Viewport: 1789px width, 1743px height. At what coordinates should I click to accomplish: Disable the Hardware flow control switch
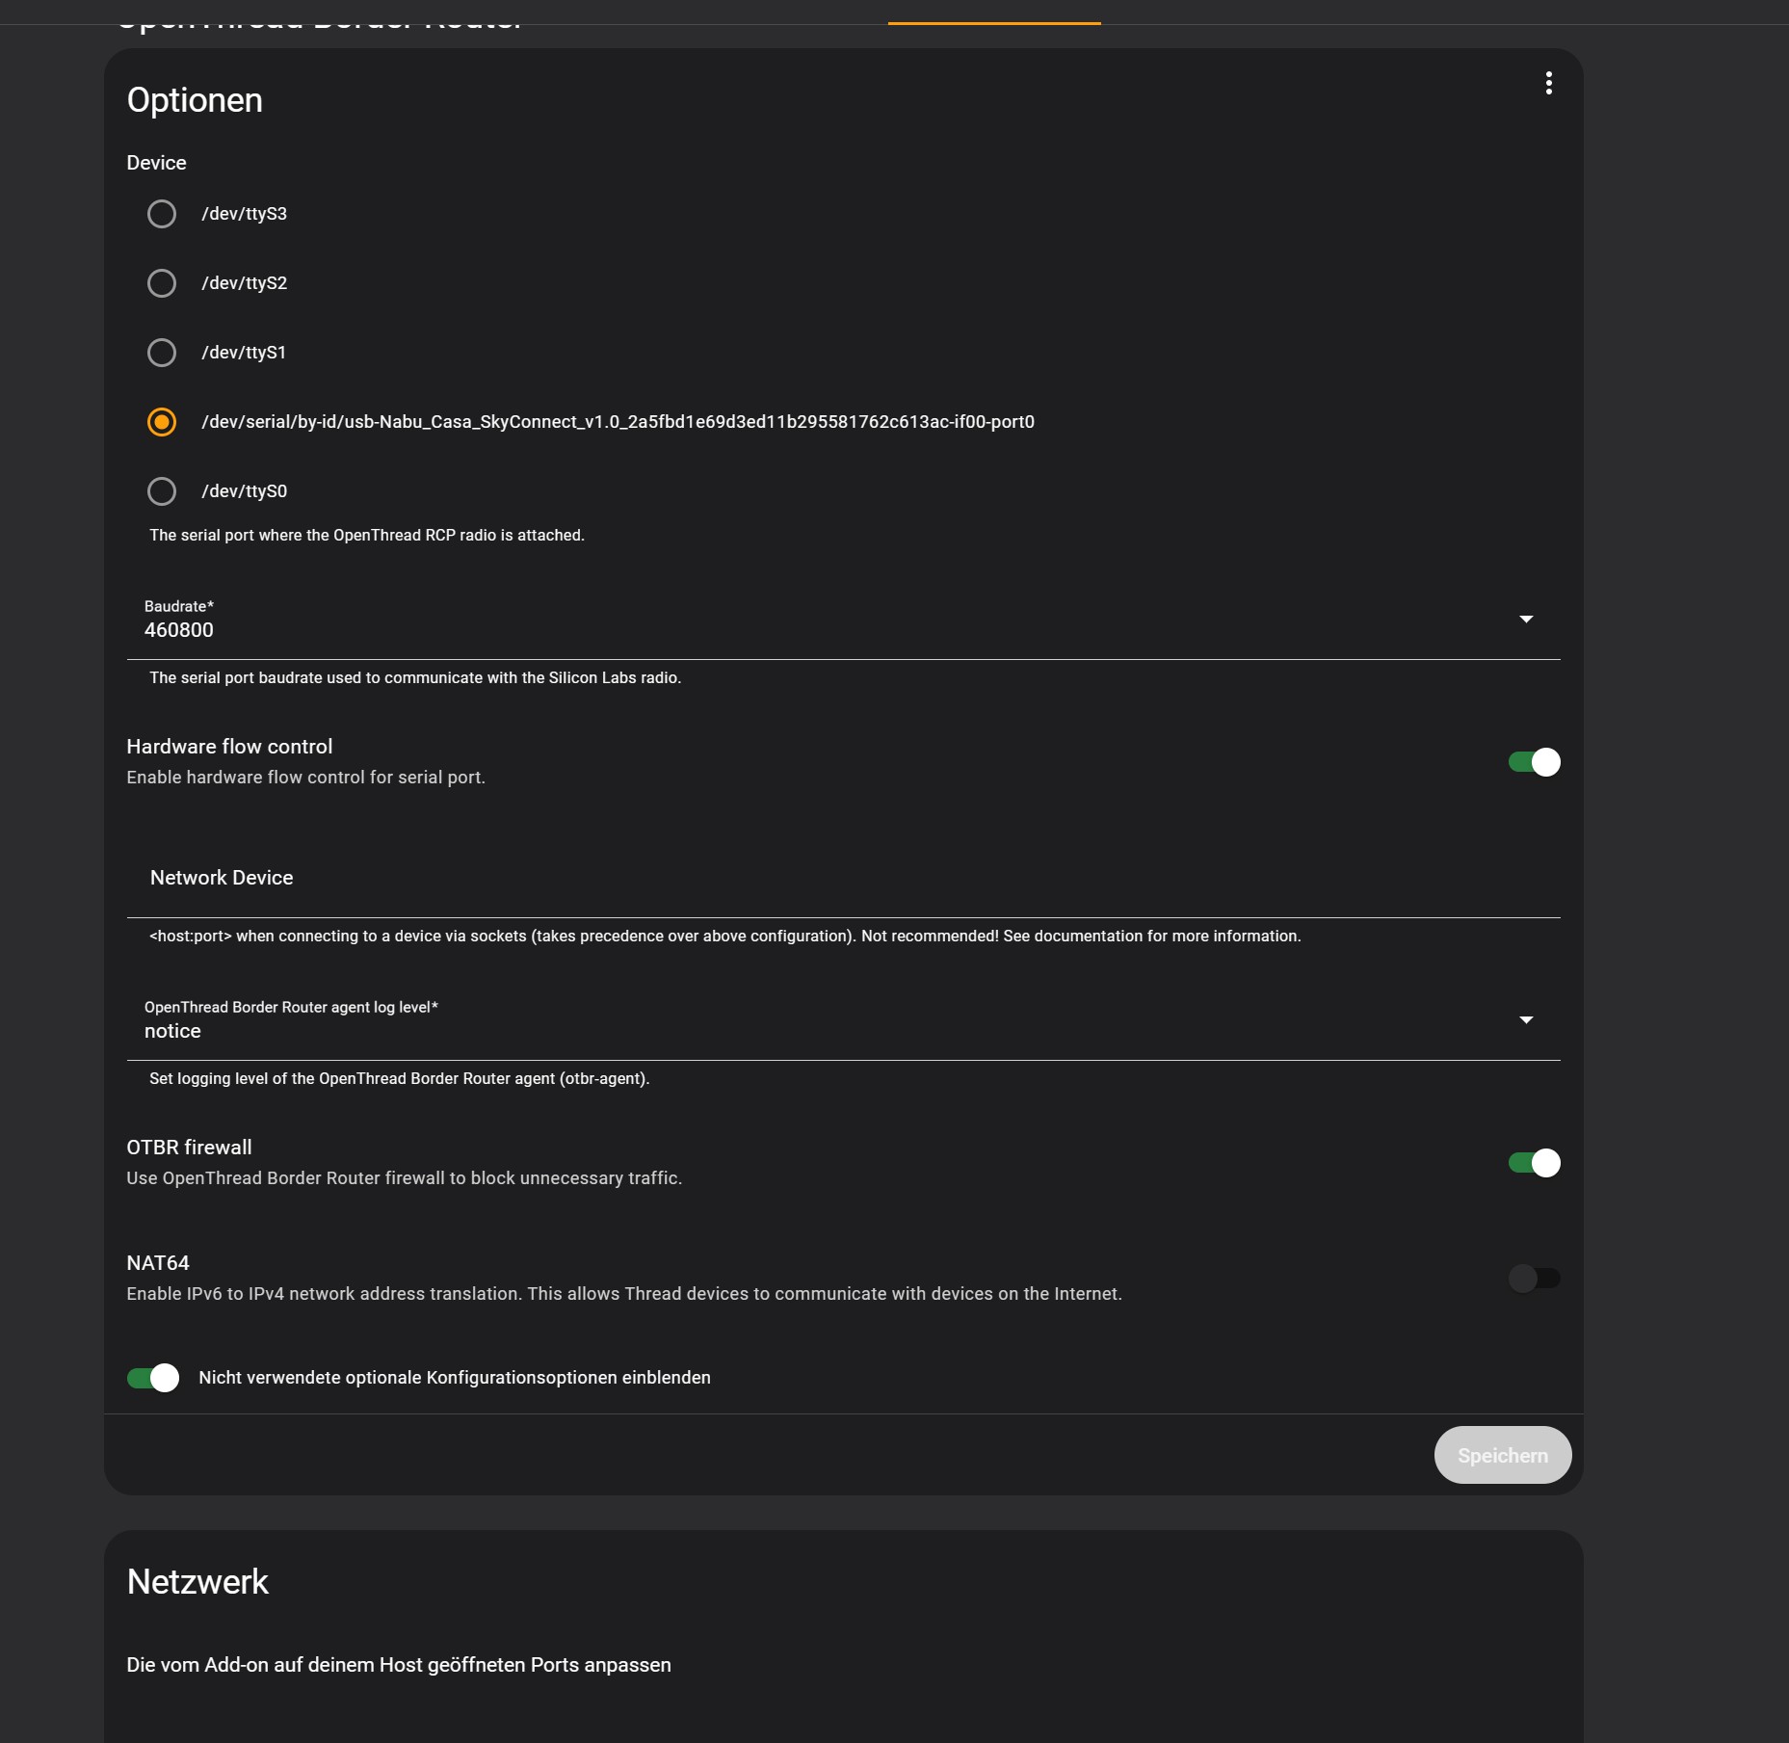(1534, 762)
